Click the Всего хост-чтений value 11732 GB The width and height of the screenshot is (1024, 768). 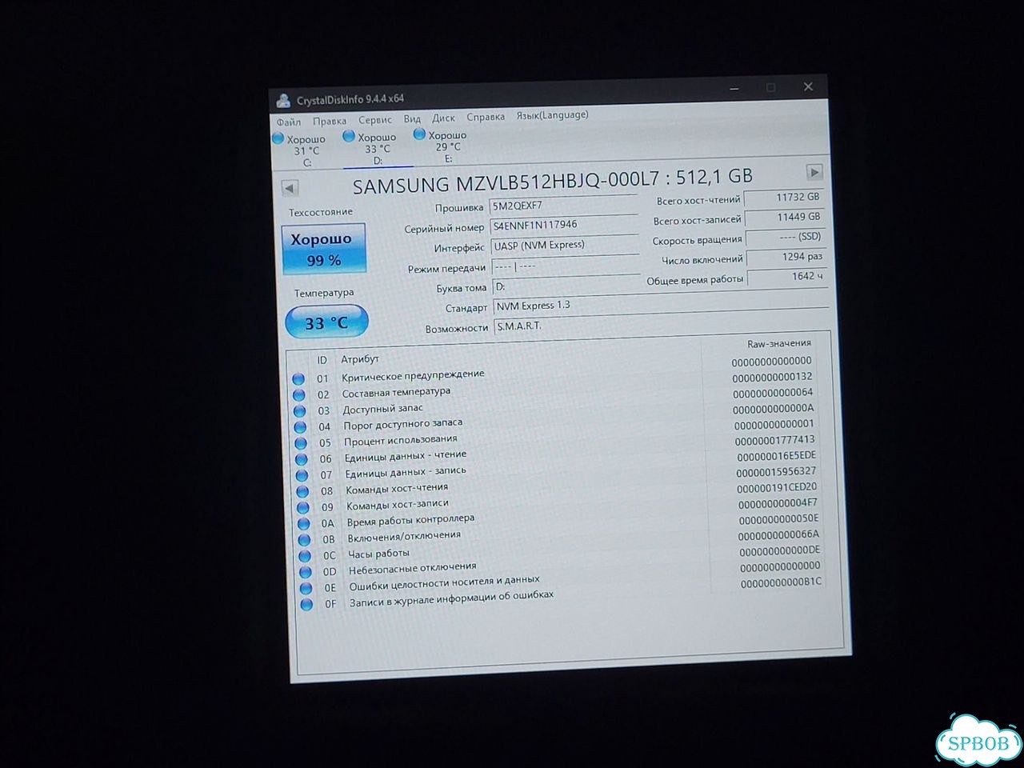tap(783, 198)
